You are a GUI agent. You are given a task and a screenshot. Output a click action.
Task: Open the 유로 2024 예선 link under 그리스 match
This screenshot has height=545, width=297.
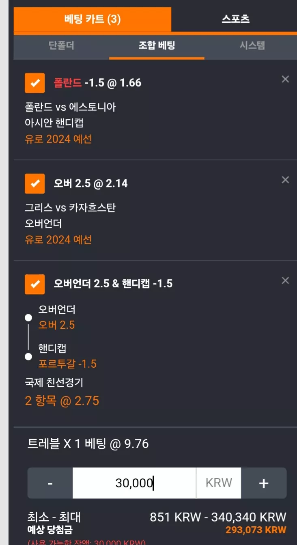[x=58, y=240]
